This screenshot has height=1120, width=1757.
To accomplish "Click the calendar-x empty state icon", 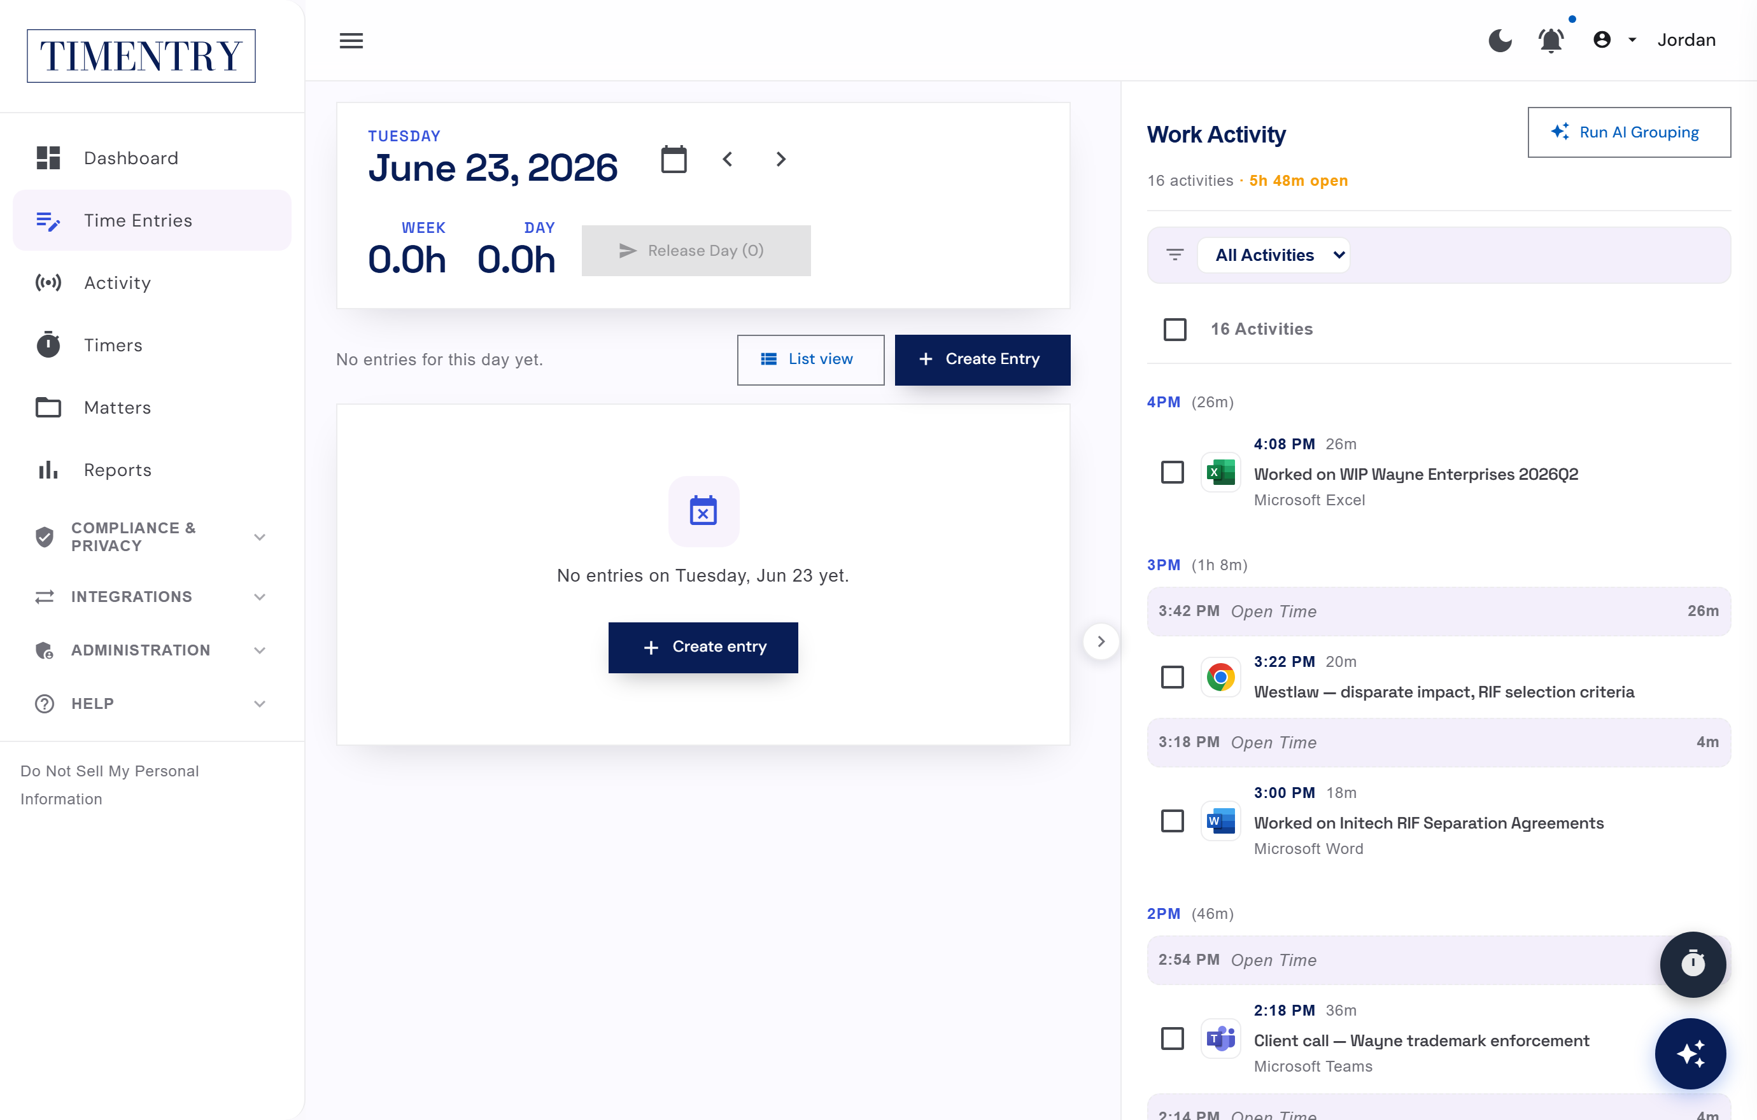I will 703,511.
